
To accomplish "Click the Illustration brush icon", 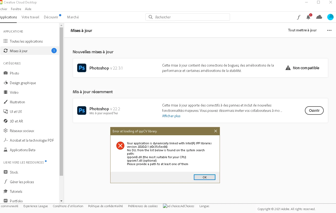I will (5, 102).
